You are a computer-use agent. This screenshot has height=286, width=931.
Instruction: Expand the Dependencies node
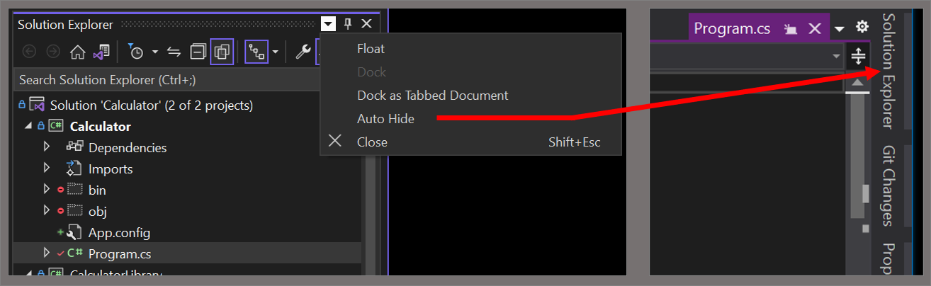tap(47, 147)
